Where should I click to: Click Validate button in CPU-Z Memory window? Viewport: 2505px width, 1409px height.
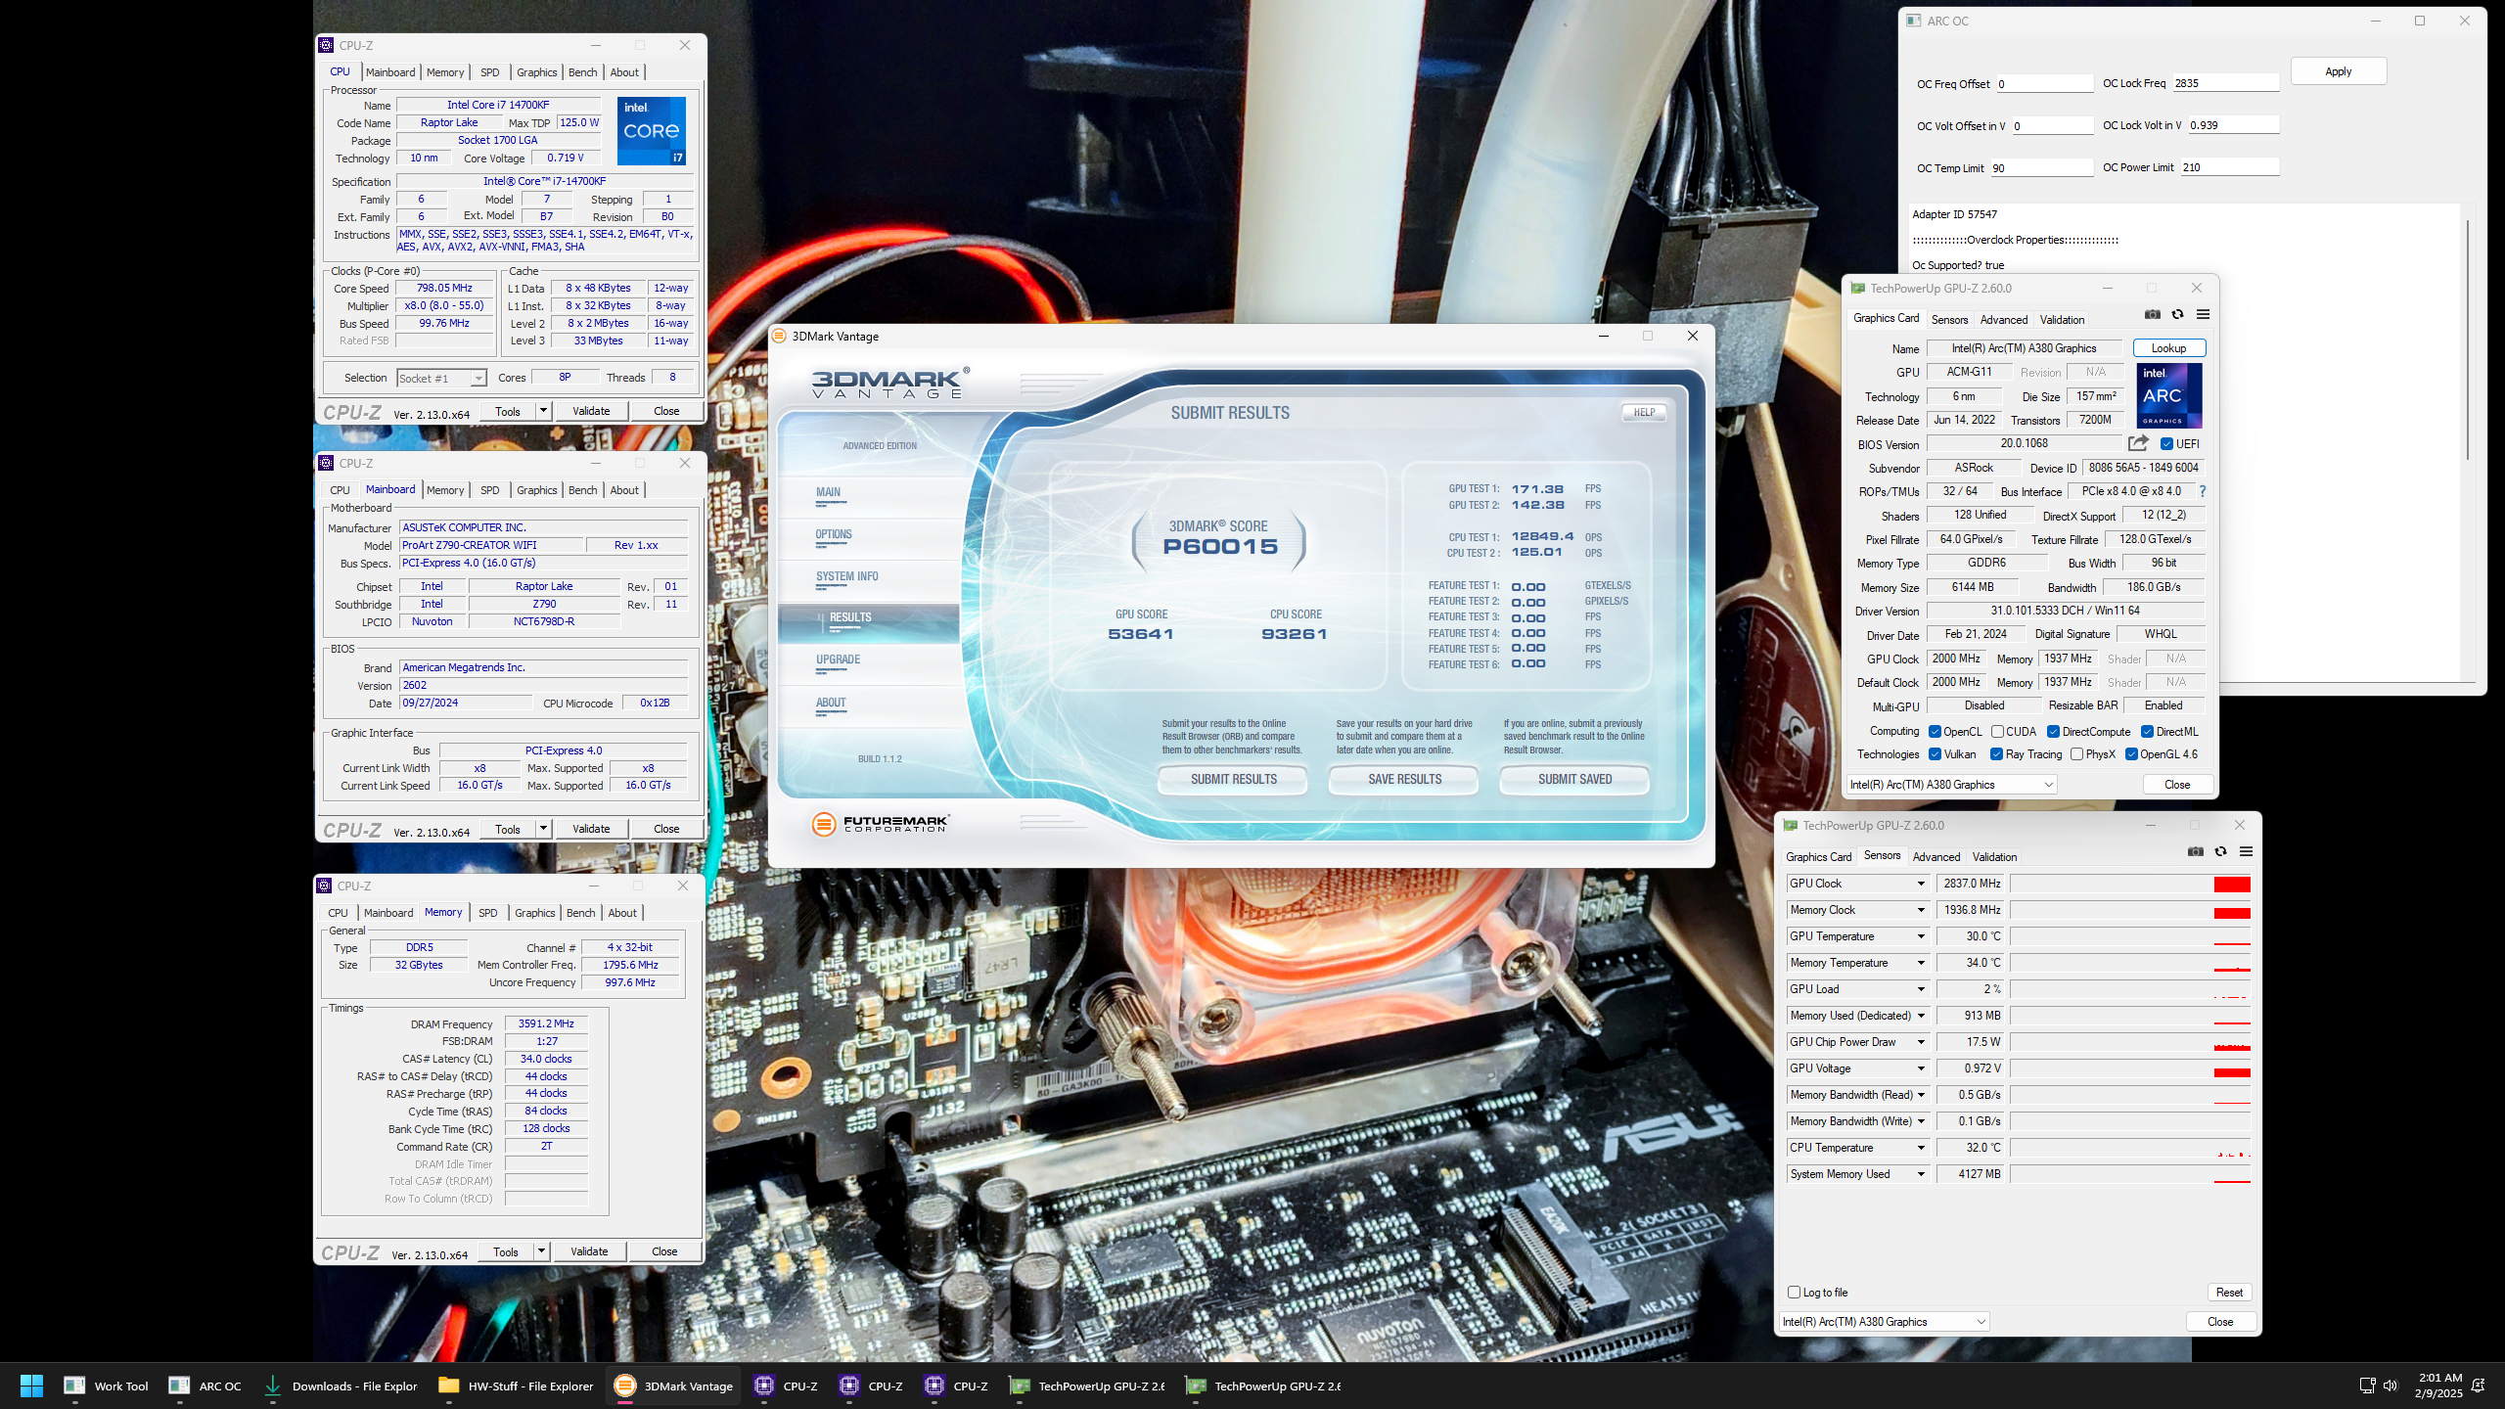(x=589, y=1251)
